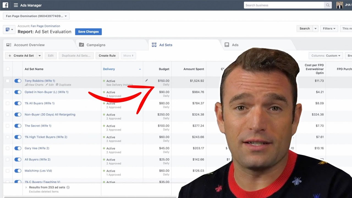352x198 pixels.
Task: Toggle off Opted in Non-Buyer (L) ad set
Action: 18,92
